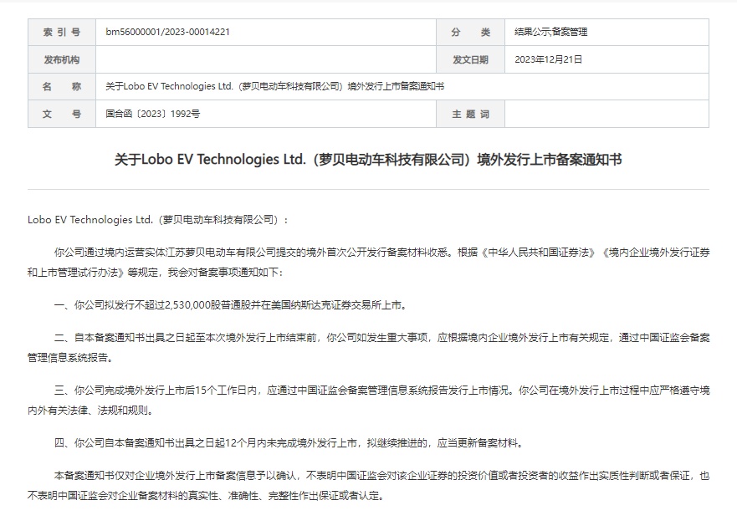Viewport: 737px width, 526px height.
Task: Click the 文号 header cell
Action: tap(62, 114)
